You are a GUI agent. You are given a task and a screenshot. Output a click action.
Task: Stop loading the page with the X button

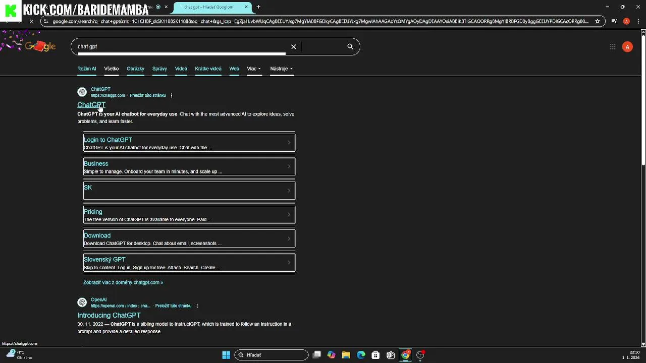[31, 21]
